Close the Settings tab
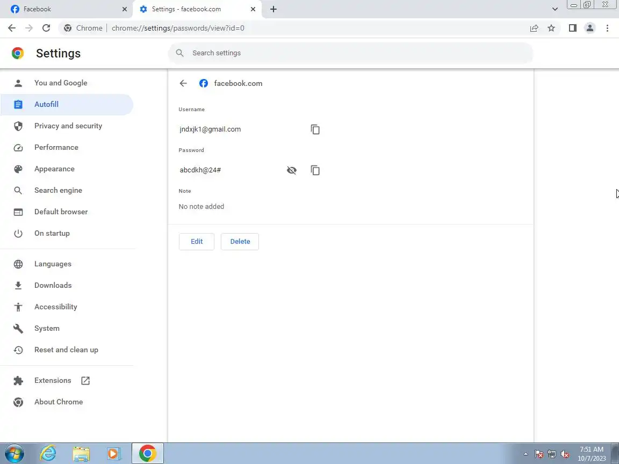The width and height of the screenshot is (619, 464). click(x=253, y=9)
